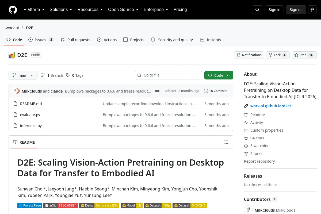
Task: Click MilkClouds contributor avatar in sidebar
Action: (x=248, y=210)
